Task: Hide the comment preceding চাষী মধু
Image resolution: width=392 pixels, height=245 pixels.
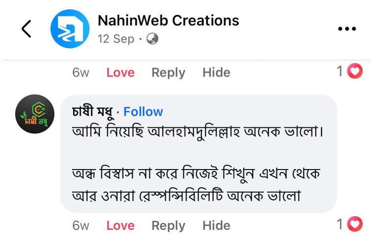Action: click(x=216, y=73)
